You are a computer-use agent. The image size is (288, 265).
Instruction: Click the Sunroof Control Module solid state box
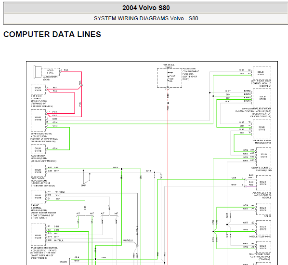point(38,89)
